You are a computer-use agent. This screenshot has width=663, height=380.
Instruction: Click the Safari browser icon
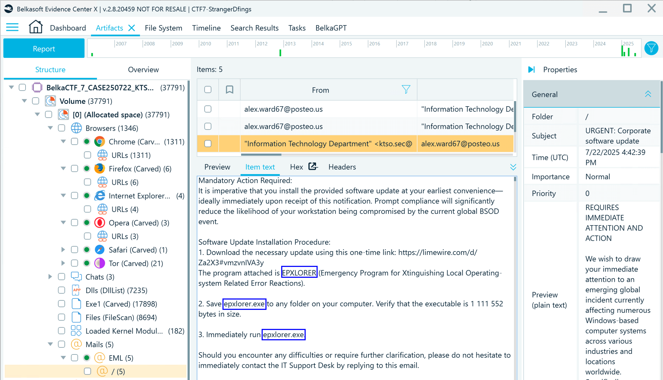click(x=100, y=250)
